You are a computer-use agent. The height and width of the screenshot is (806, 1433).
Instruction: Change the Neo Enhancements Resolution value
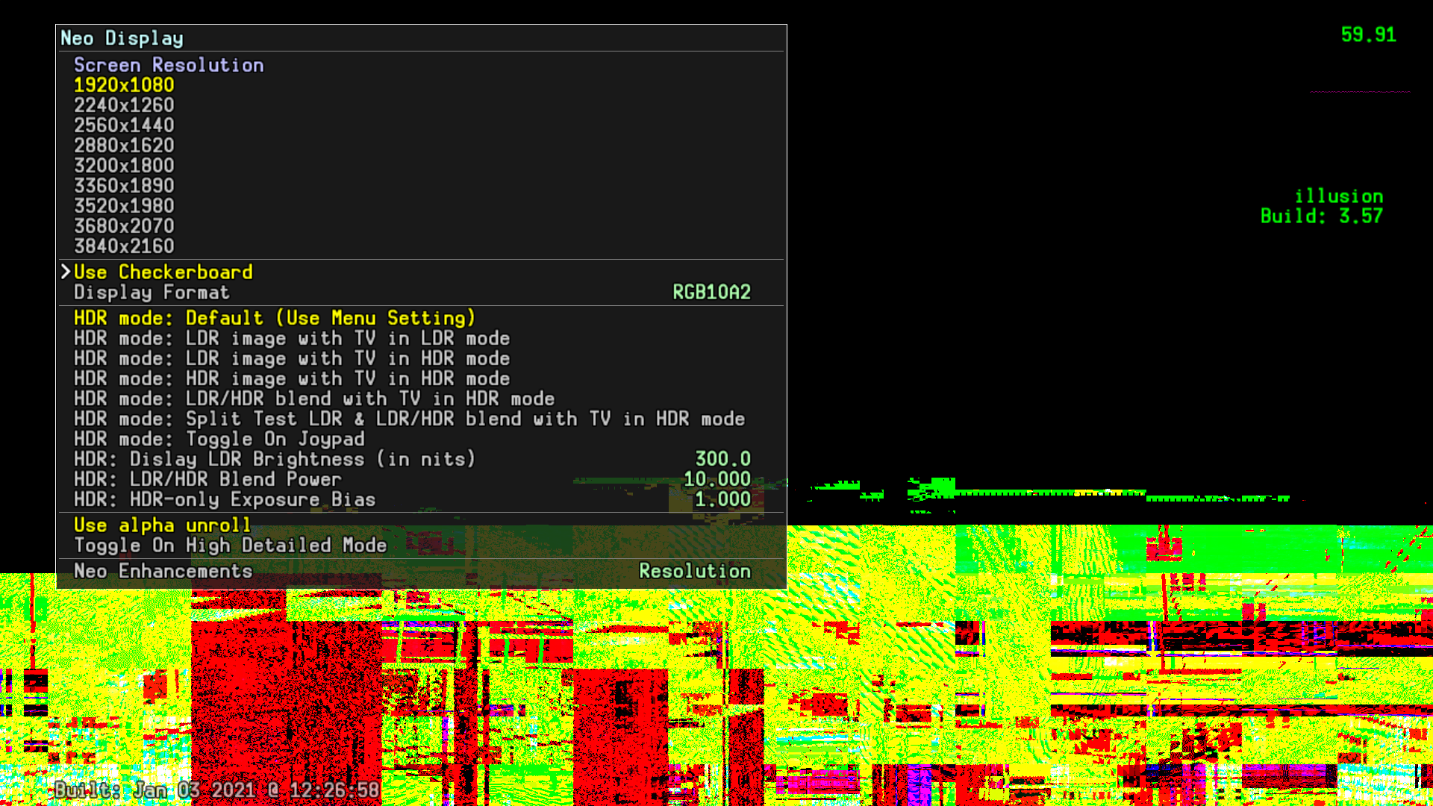coord(695,571)
